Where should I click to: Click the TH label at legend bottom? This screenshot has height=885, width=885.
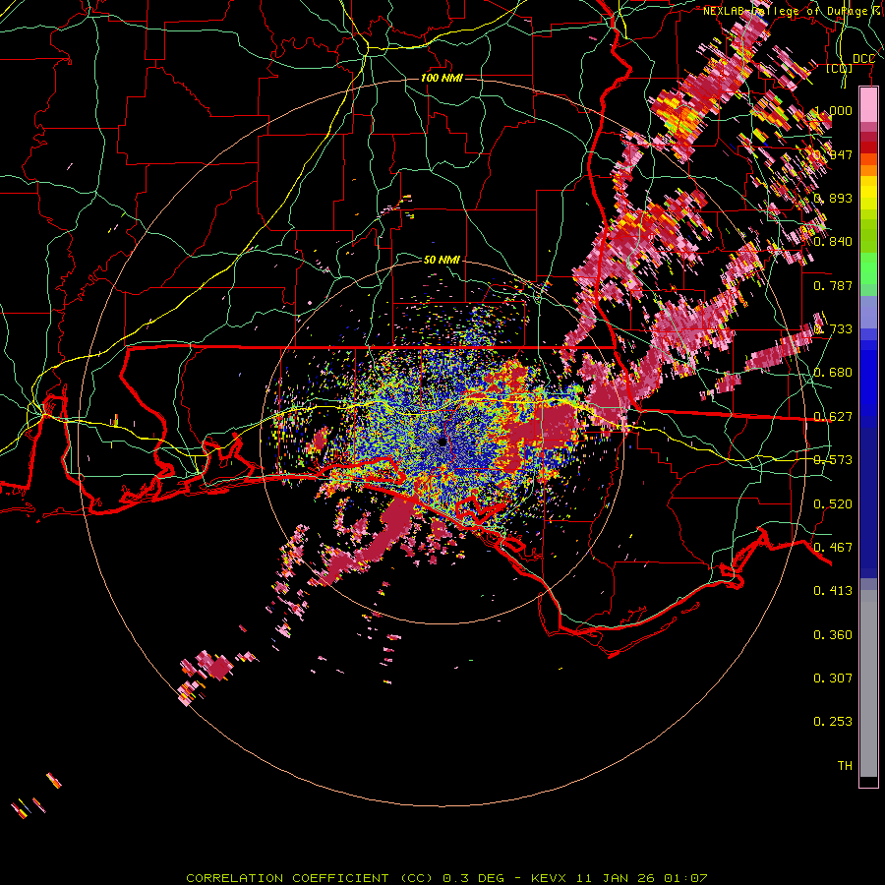click(845, 766)
